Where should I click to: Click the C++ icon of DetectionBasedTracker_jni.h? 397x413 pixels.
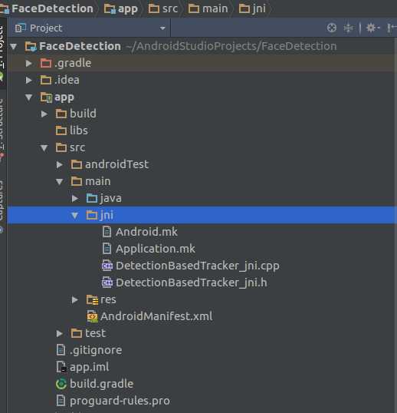pos(107,282)
